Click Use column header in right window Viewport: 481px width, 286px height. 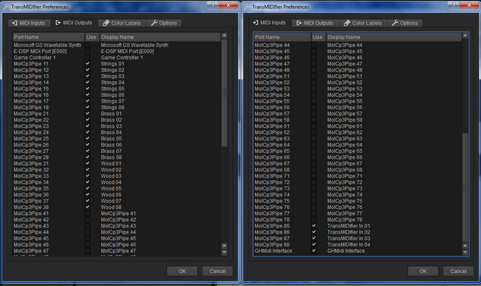[x=317, y=37]
